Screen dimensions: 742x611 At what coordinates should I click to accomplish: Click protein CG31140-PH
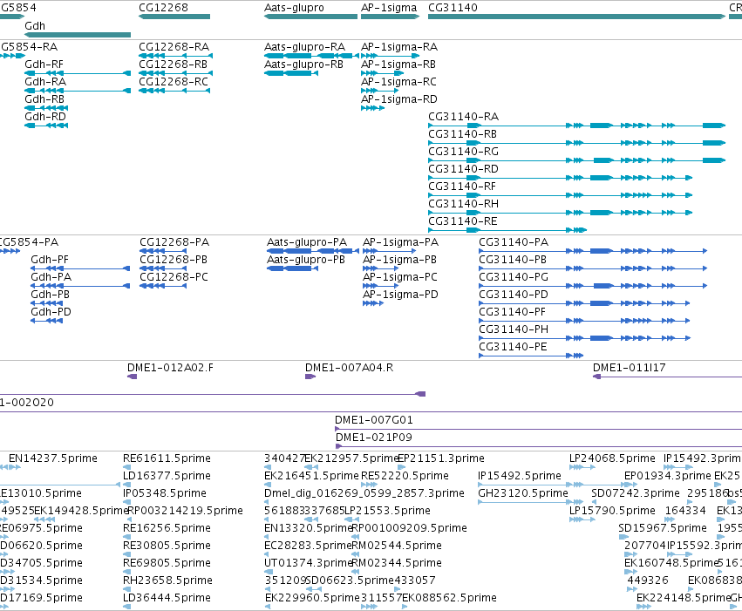click(x=514, y=329)
